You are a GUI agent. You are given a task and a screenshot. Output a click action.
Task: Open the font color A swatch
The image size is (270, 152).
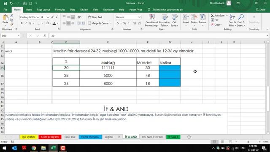tap(54, 23)
